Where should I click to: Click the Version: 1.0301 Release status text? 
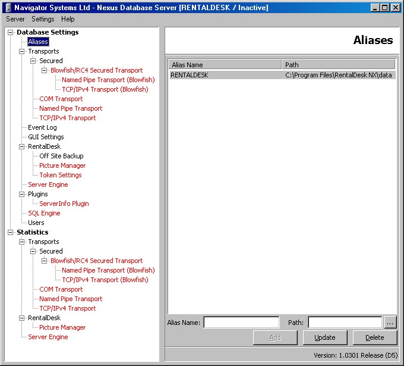pos(355,356)
